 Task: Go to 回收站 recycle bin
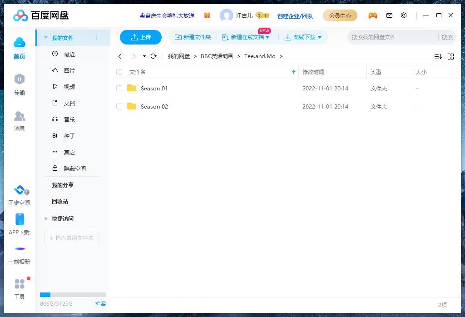(59, 201)
